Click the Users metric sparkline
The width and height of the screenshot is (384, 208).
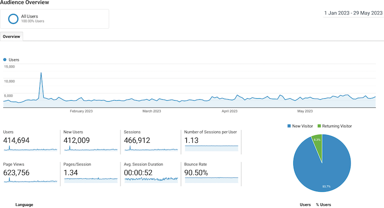tap(30, 149)
